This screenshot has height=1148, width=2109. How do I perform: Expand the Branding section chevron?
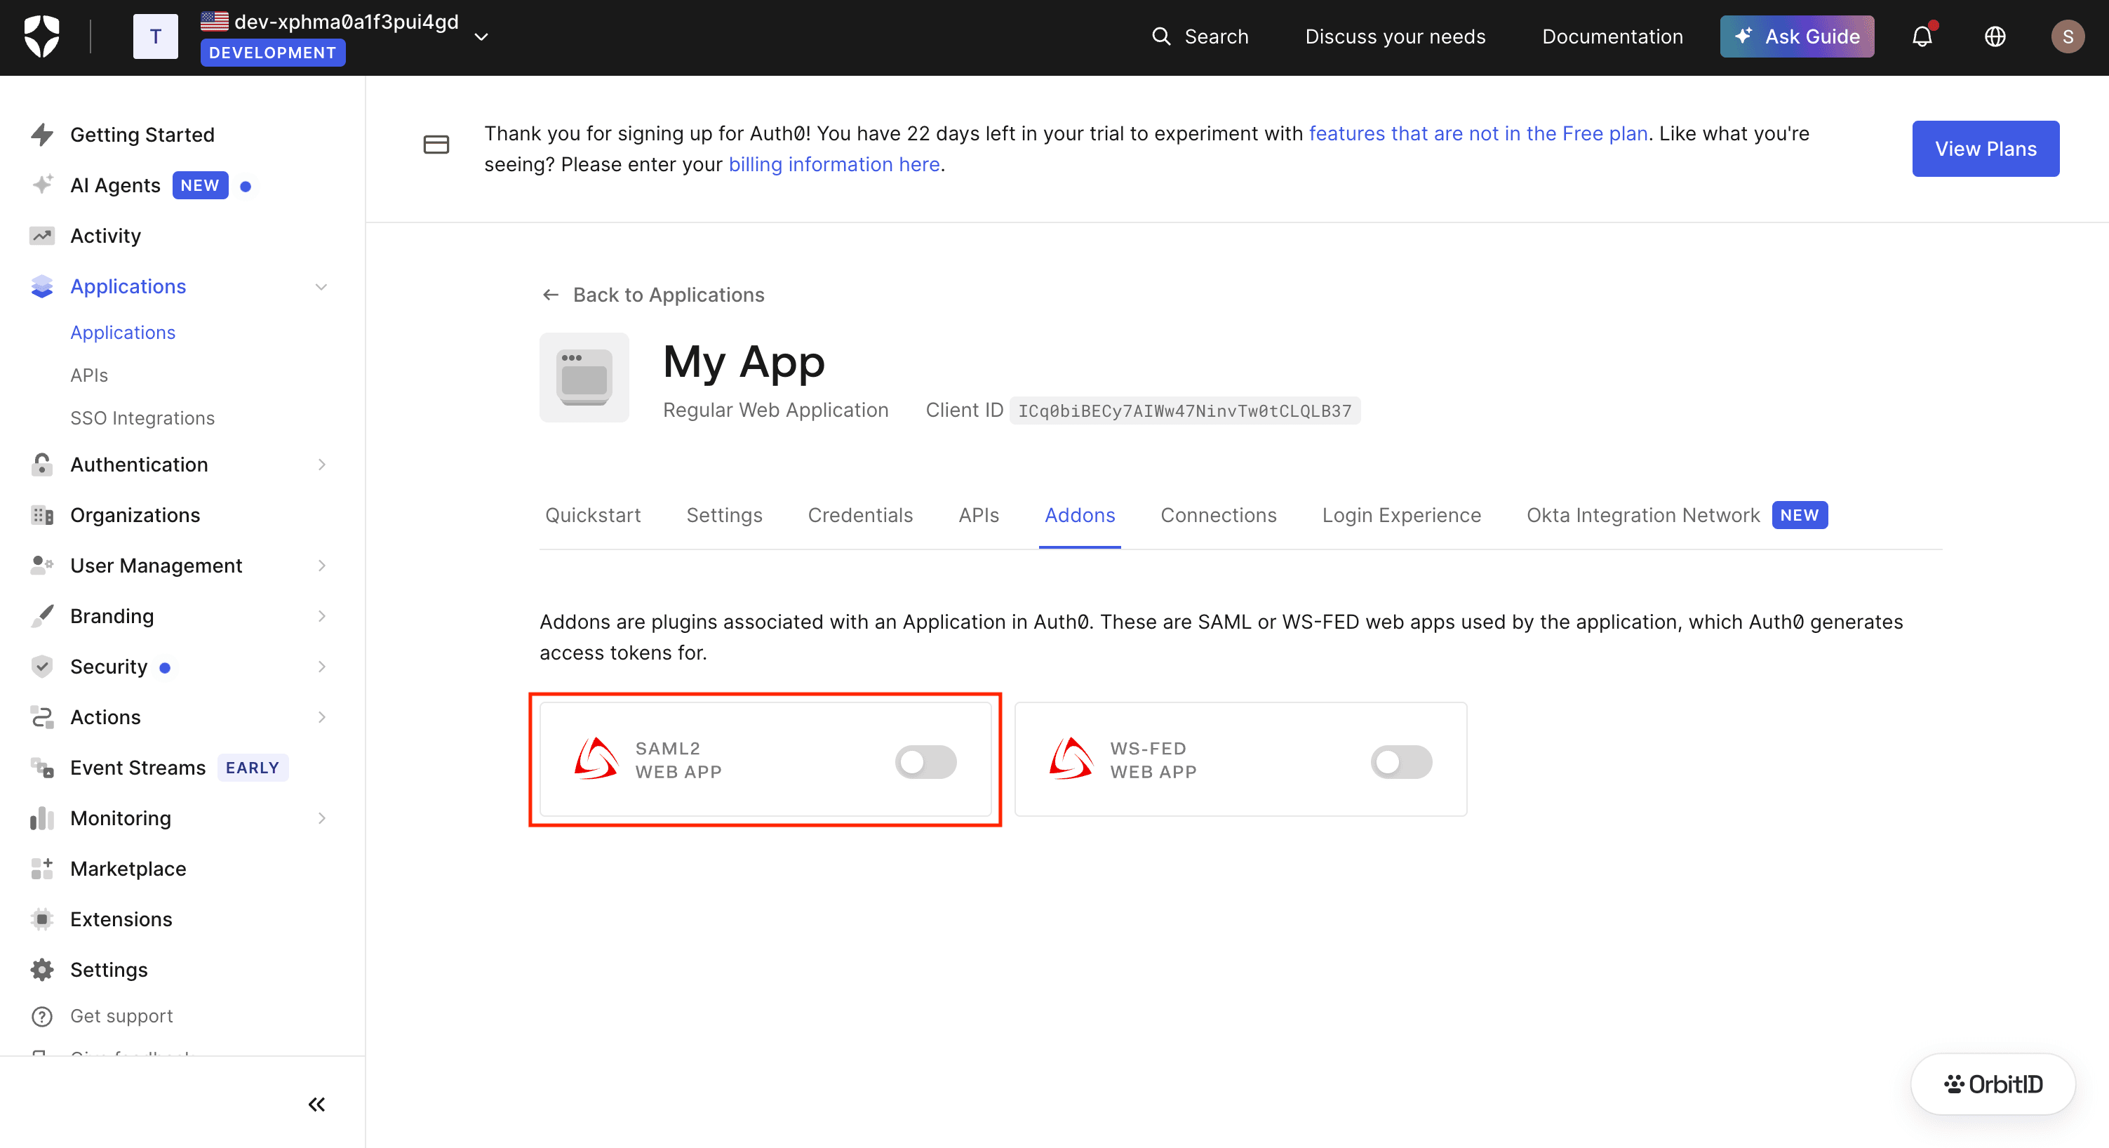coord(321,617)
